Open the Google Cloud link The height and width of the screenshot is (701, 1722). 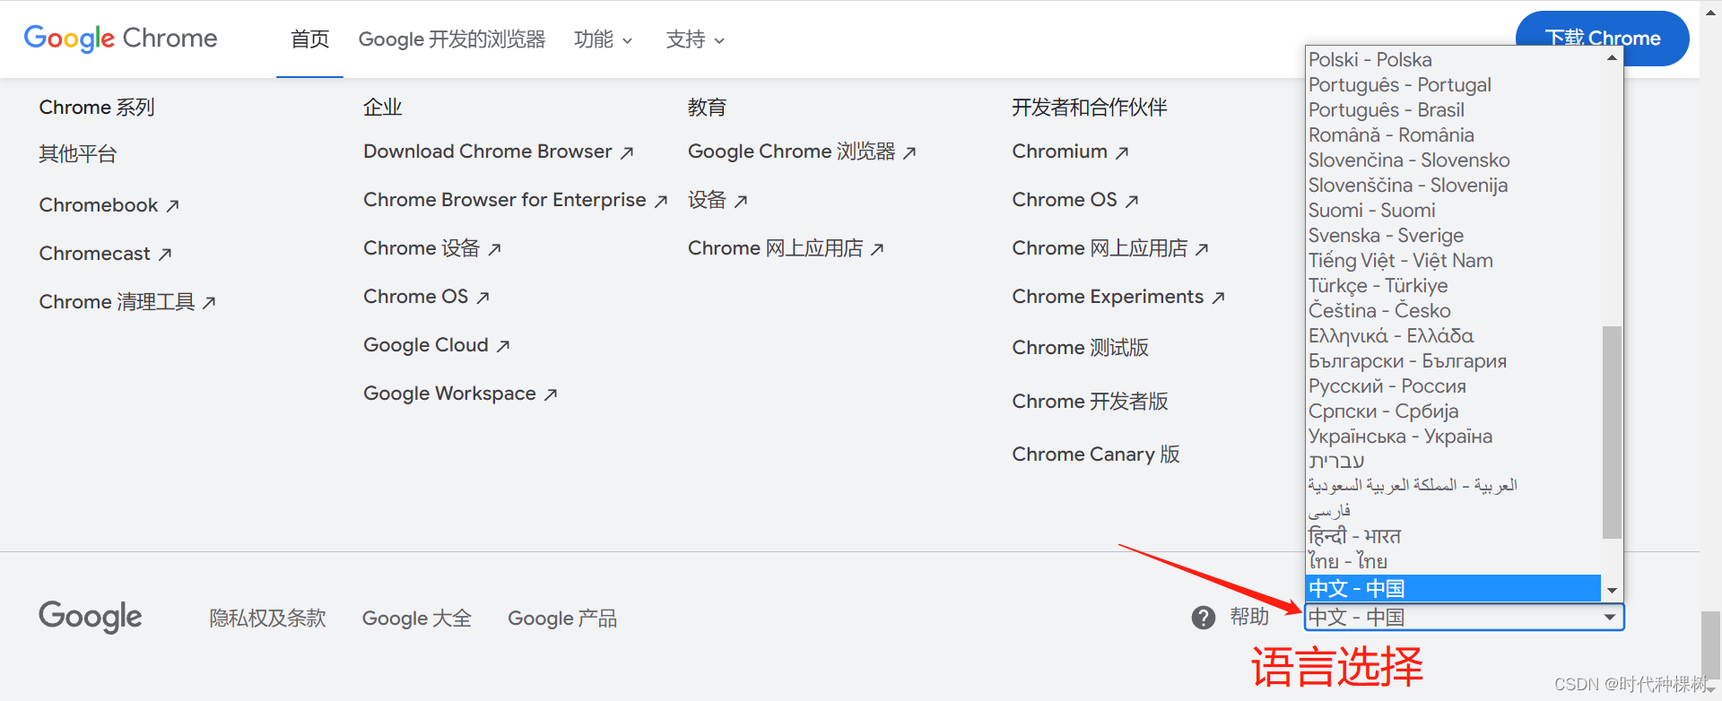(x=437, y=345)
